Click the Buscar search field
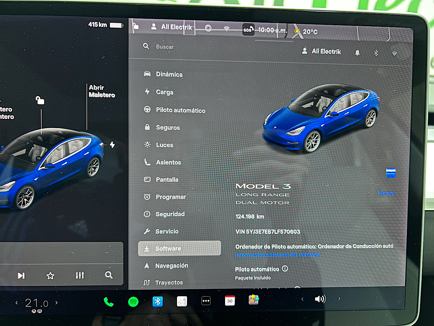 pyautogui.click(x=165, y=47)
